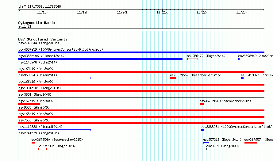Click the nsv1119388 (Alsmadi2014) label

click(40, 127)
